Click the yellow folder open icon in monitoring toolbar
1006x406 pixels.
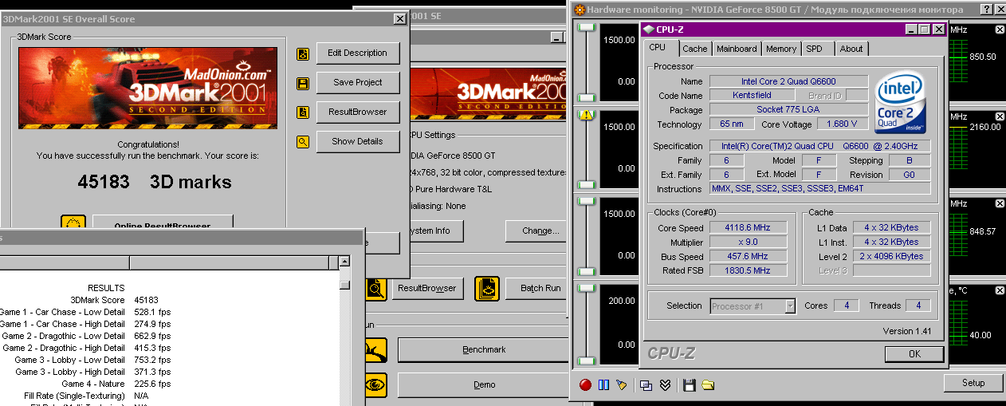click(708, 384)
